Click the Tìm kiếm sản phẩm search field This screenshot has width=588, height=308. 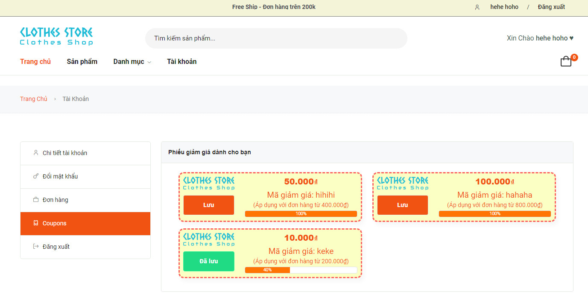point(276,38)
